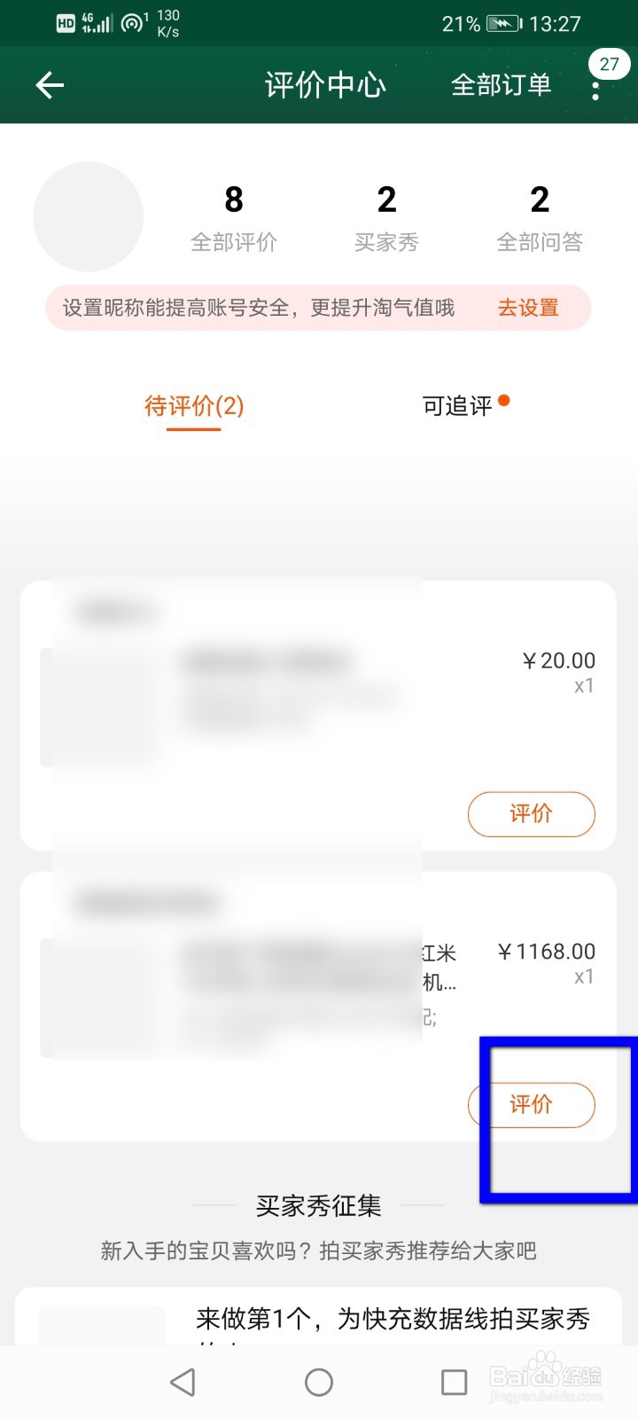
Task: Tap 来做第1个 buyer show prompt
Action: tap(393, 1319)
